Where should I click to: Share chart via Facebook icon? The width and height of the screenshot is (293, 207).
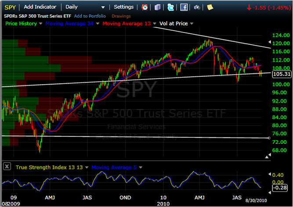[x=184, y=7]
